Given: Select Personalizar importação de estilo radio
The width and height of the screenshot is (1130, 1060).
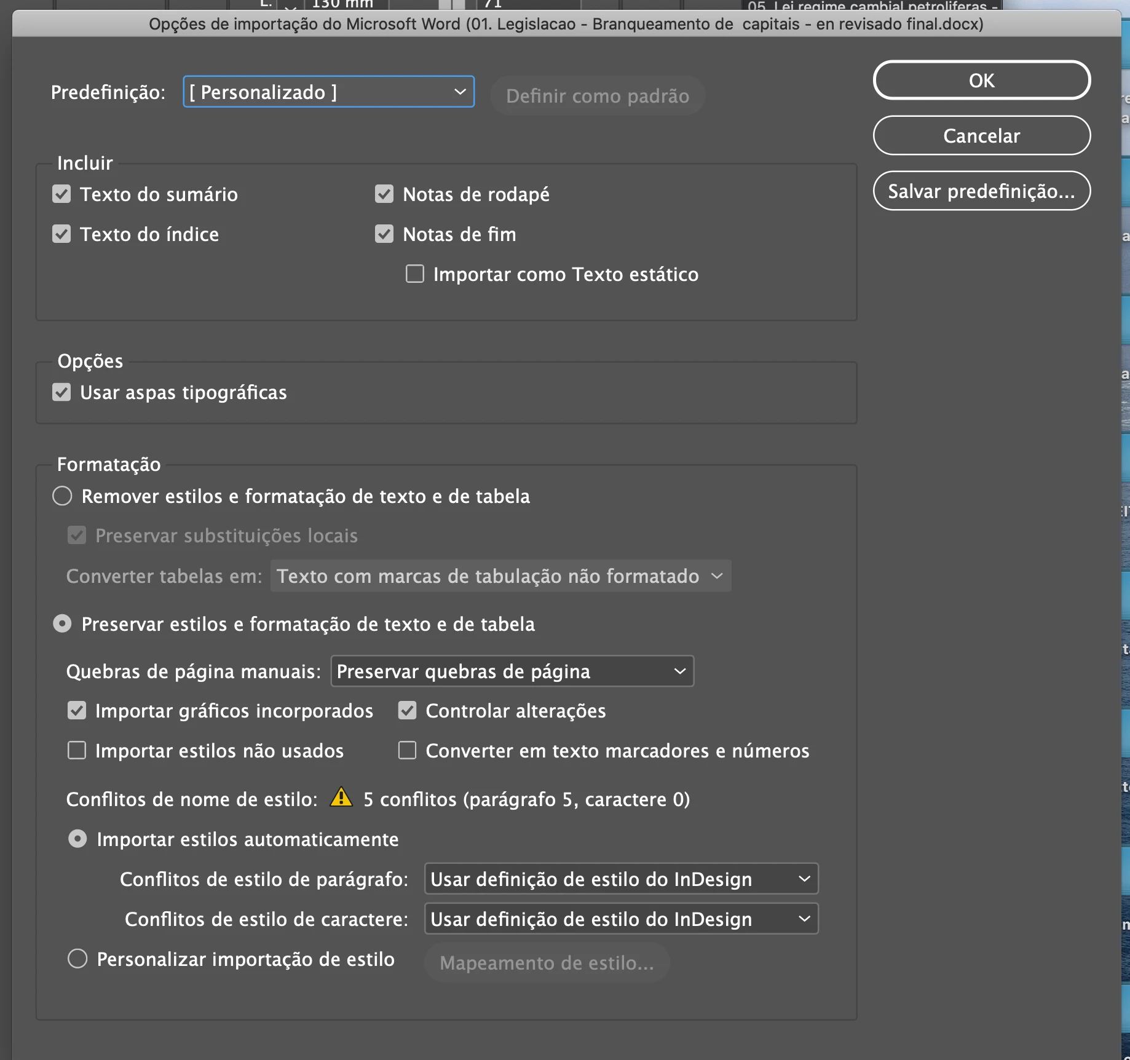Looking at the screenshot, I should [77, 959].
